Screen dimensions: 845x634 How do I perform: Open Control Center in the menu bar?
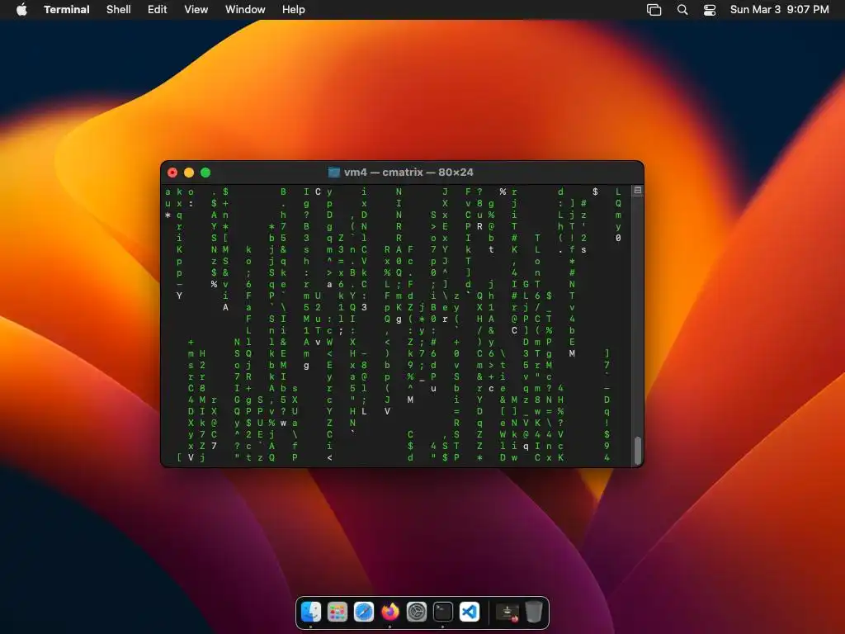(710, 10)
